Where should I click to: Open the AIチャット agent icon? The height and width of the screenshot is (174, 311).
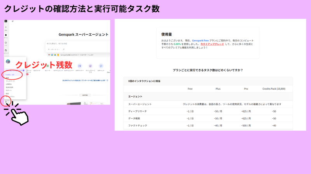coord(101,66)
